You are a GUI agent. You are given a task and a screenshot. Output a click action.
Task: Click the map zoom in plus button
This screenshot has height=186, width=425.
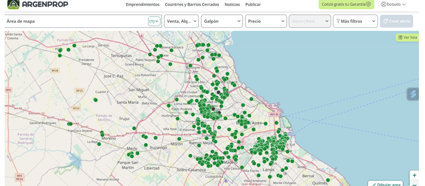414,175
